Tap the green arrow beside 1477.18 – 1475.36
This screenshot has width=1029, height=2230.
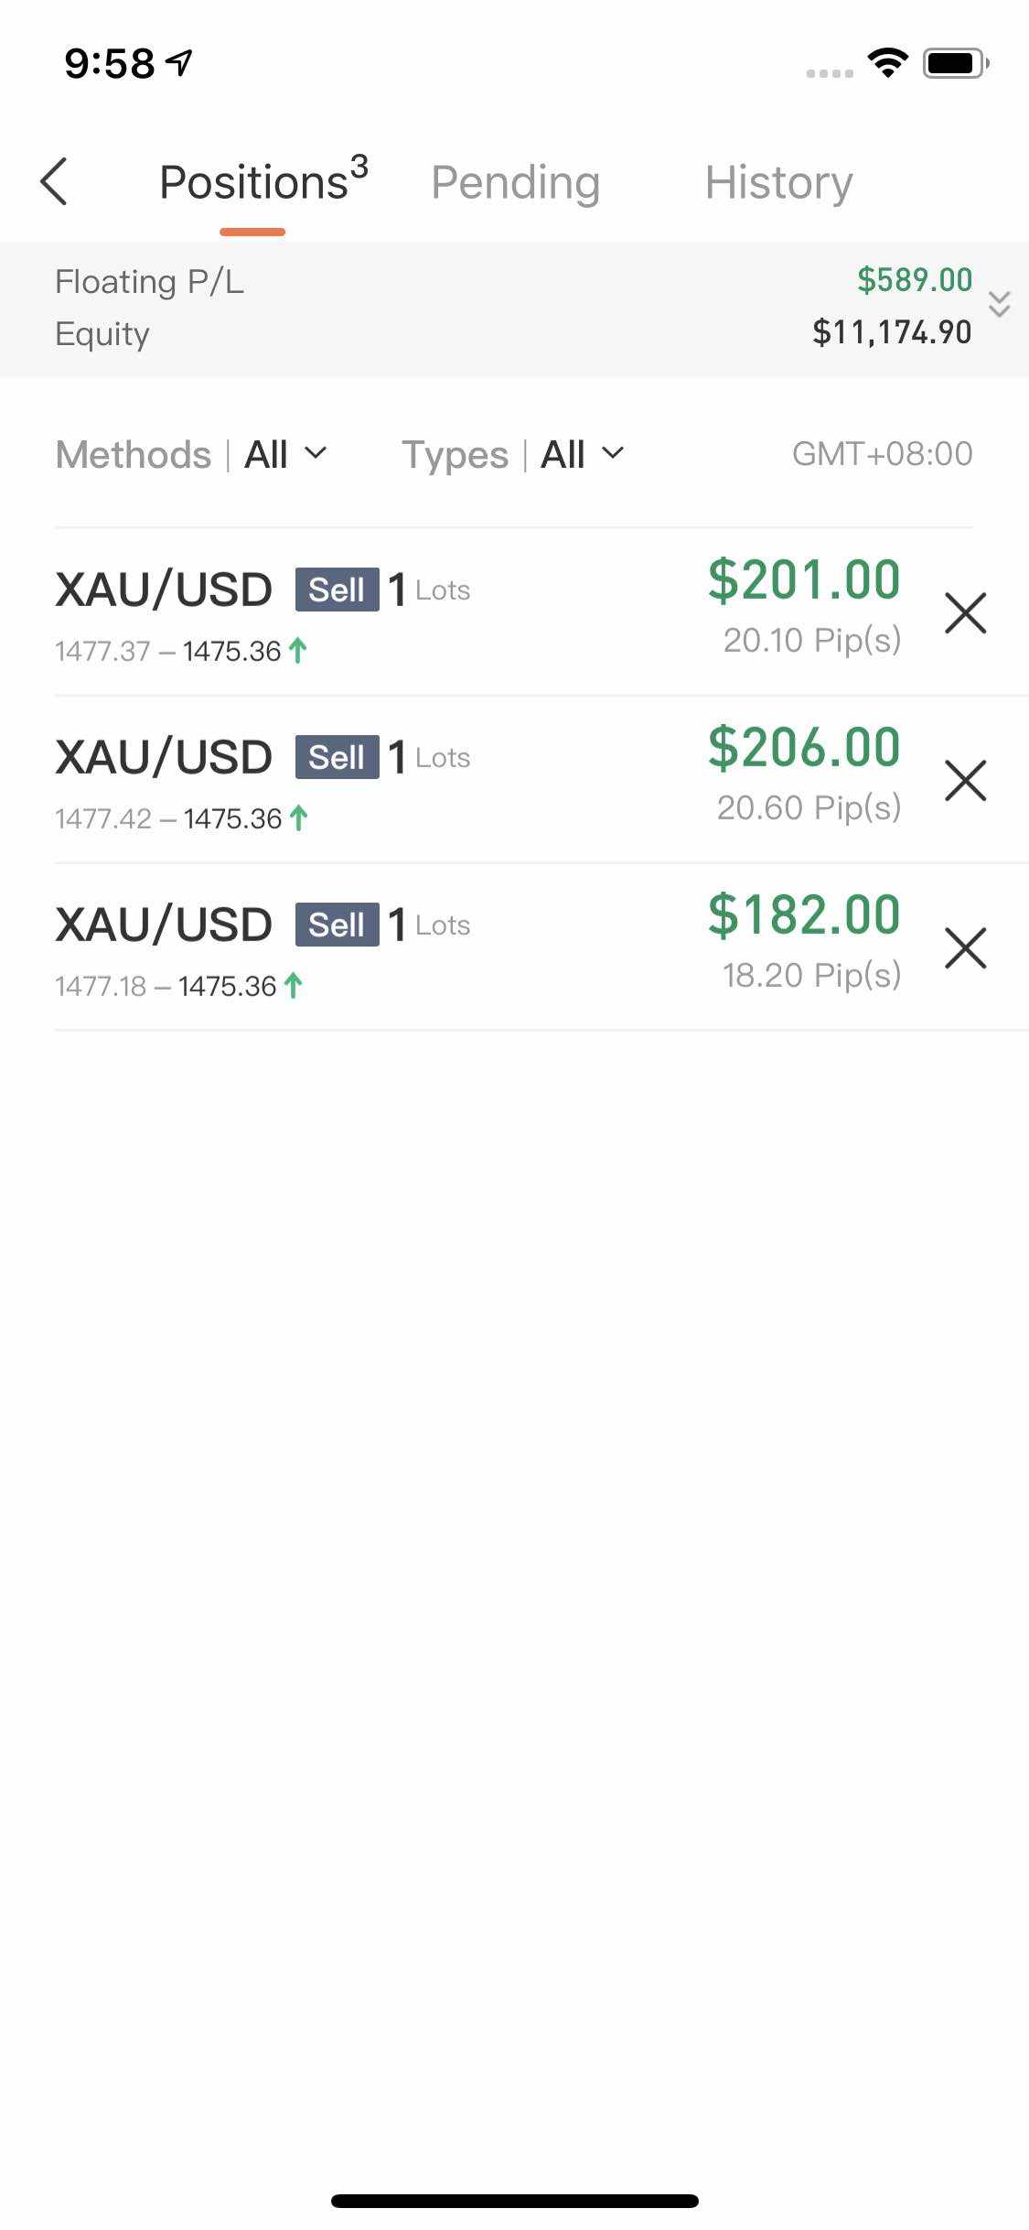pyautogui.click(x=293, y=986)
